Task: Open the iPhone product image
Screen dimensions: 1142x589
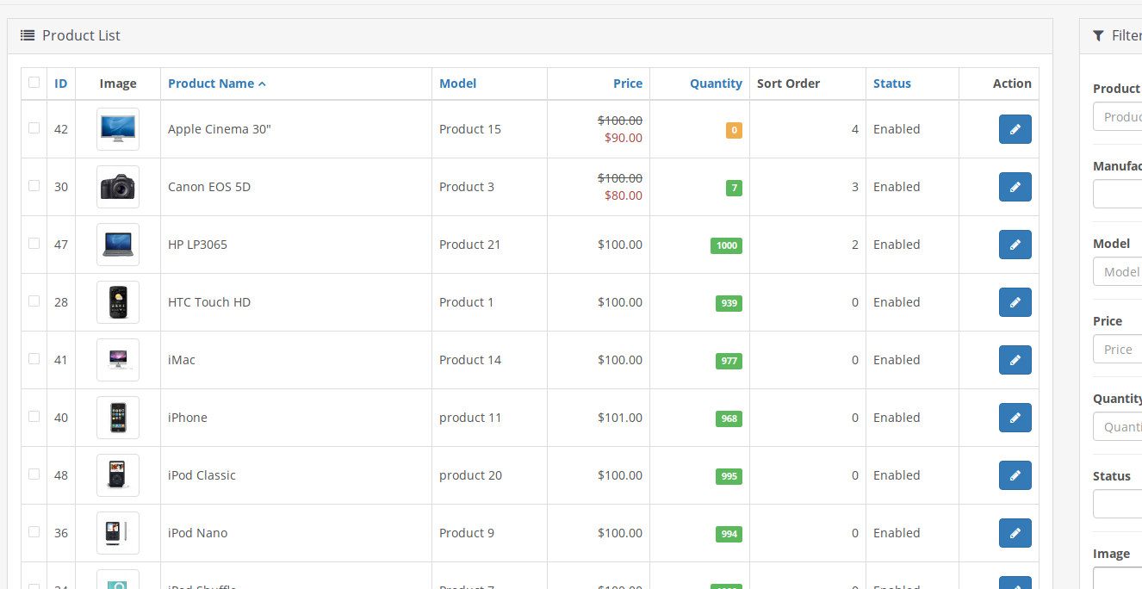Action: pyautogui.click(x=118, y=418)
